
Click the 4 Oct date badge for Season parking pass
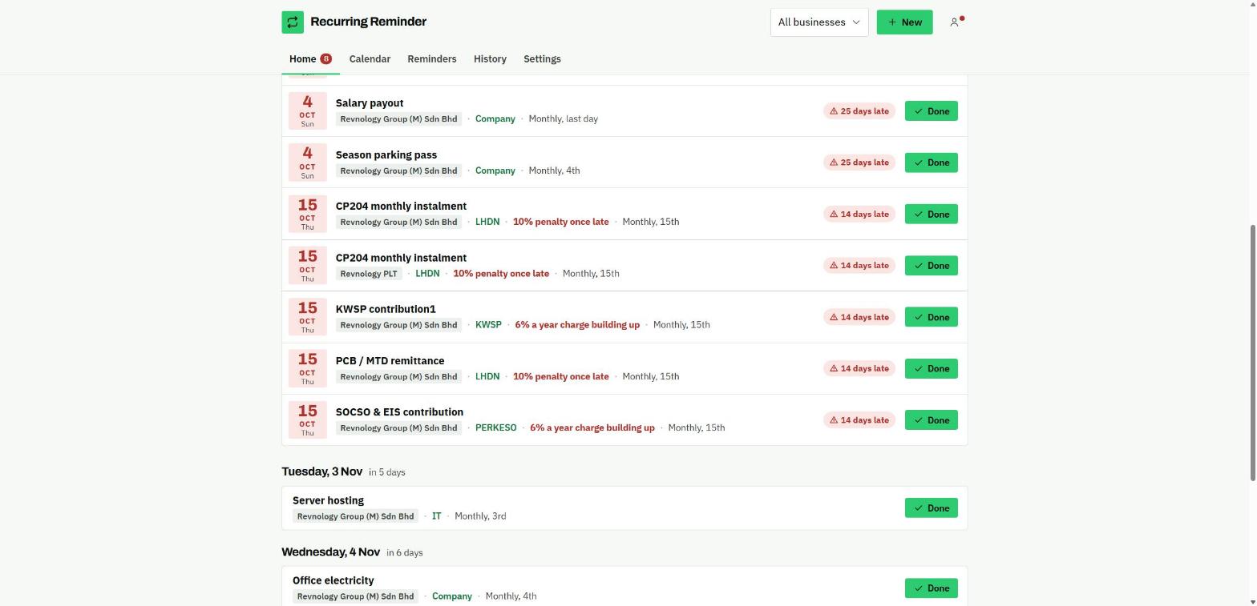coord(307,163)
